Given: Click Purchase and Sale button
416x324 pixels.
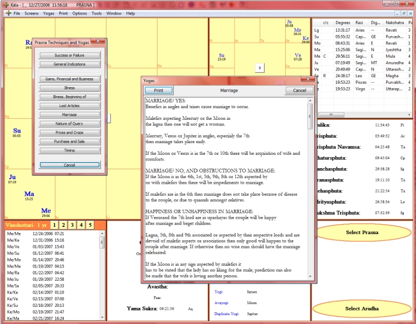Looking at the screenshot, I should pos(69,141).
